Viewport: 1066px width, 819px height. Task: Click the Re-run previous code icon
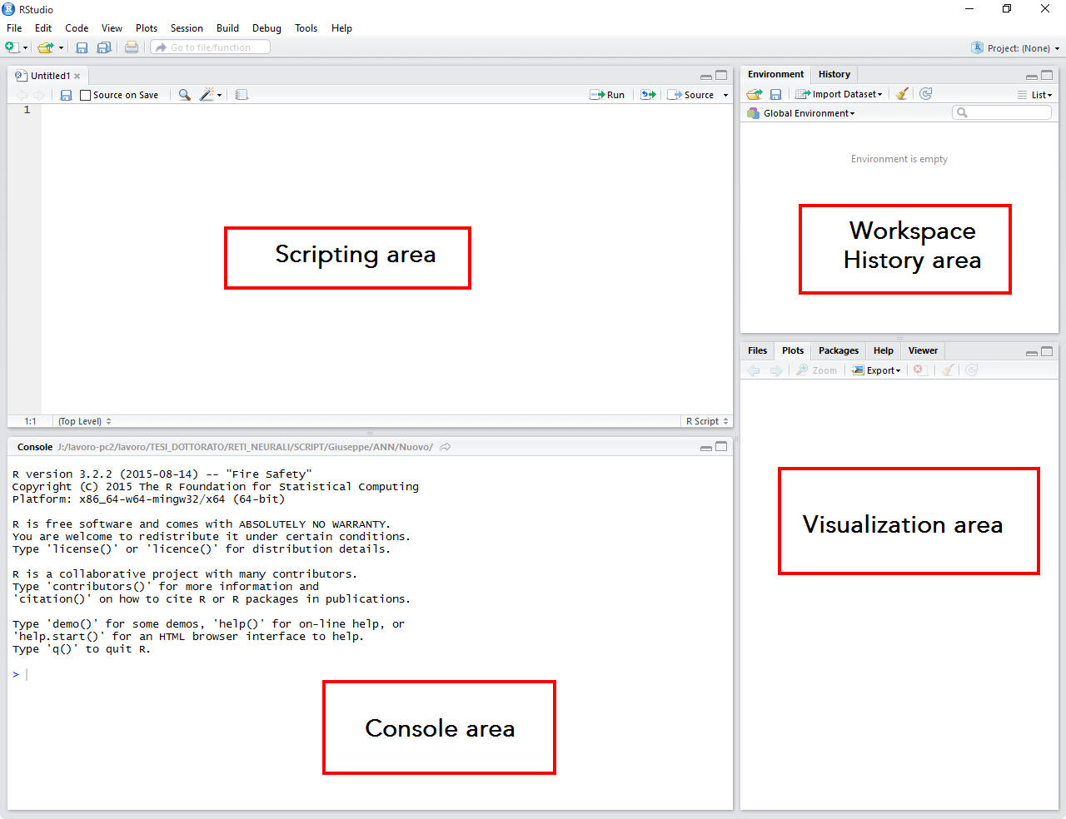[648, 95]
